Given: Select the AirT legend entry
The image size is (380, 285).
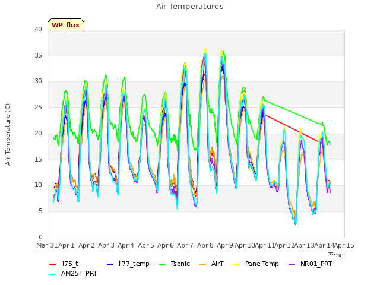Looking at the screenshot, I should [211, 264].
